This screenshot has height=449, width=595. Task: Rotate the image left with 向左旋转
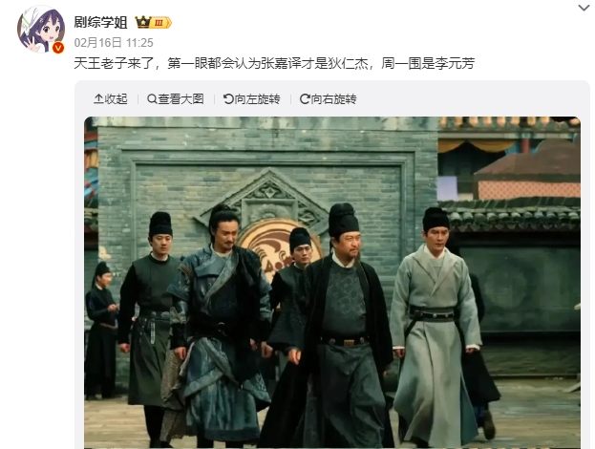(252, 99)
